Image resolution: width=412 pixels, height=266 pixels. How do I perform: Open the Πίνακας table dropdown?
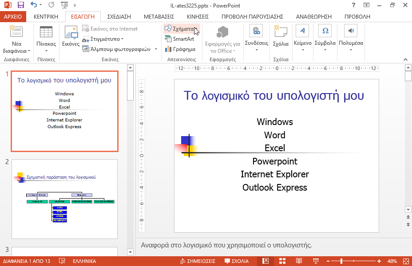pyautogui.click(x=46, y=39)
